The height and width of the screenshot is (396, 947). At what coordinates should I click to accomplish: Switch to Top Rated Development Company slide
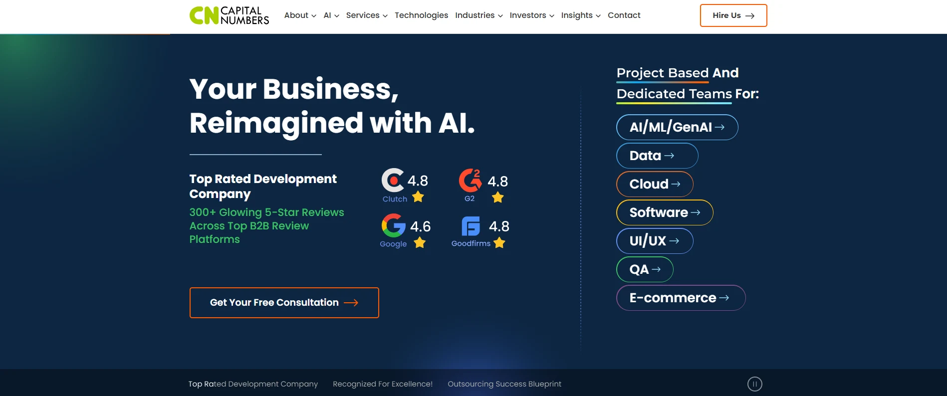click(x=253, y=384)
